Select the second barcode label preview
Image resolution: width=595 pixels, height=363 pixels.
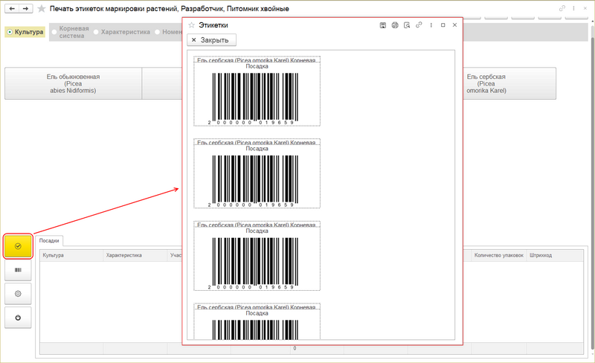click(257, 173)
